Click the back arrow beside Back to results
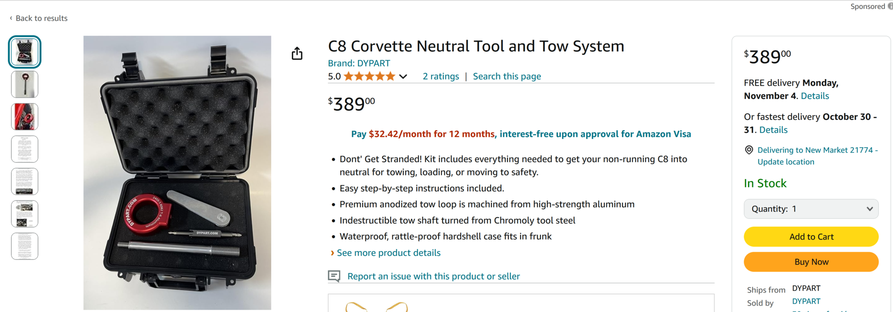This screenshot has height=312, width=893. 10,18
